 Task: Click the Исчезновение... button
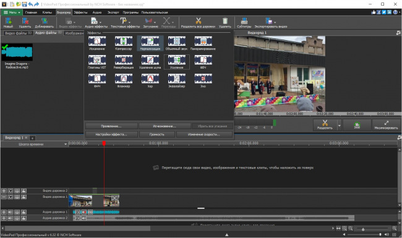[x=165, y=126]
